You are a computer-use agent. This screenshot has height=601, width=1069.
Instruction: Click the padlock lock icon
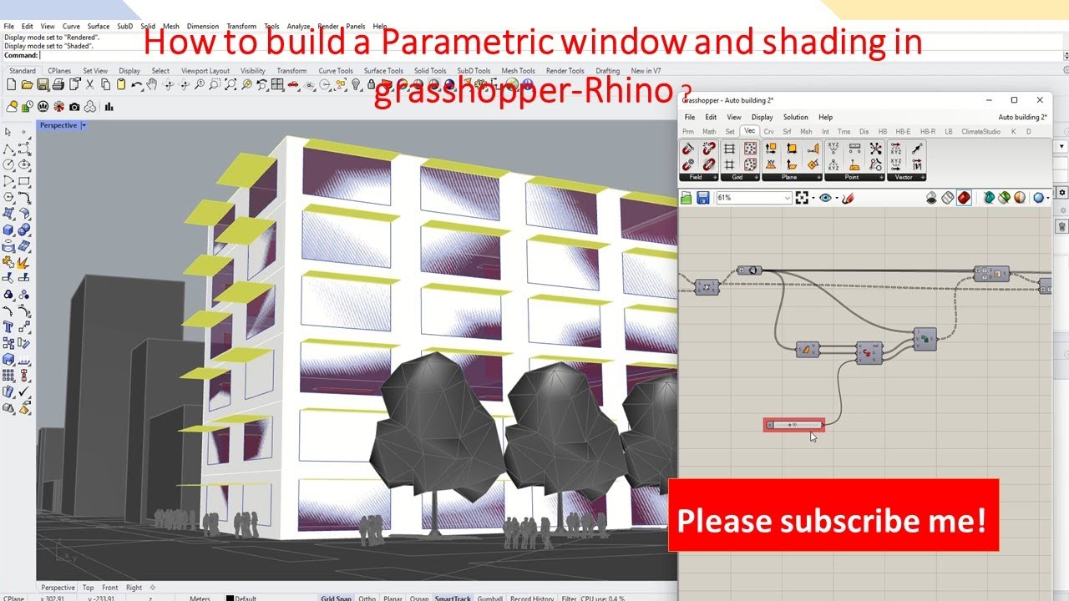click(371, 84)
